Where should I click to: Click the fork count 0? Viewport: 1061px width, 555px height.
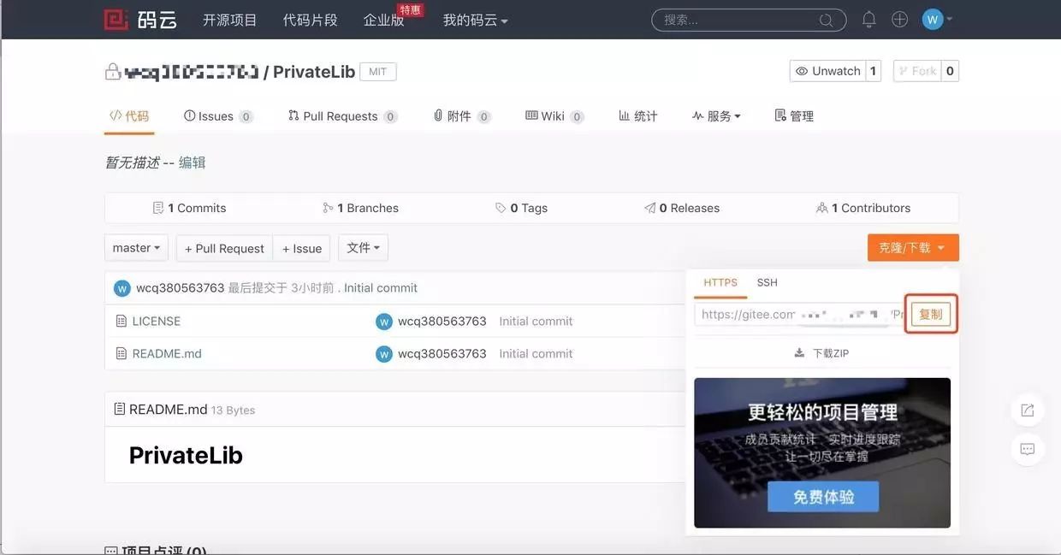[950, 71]
